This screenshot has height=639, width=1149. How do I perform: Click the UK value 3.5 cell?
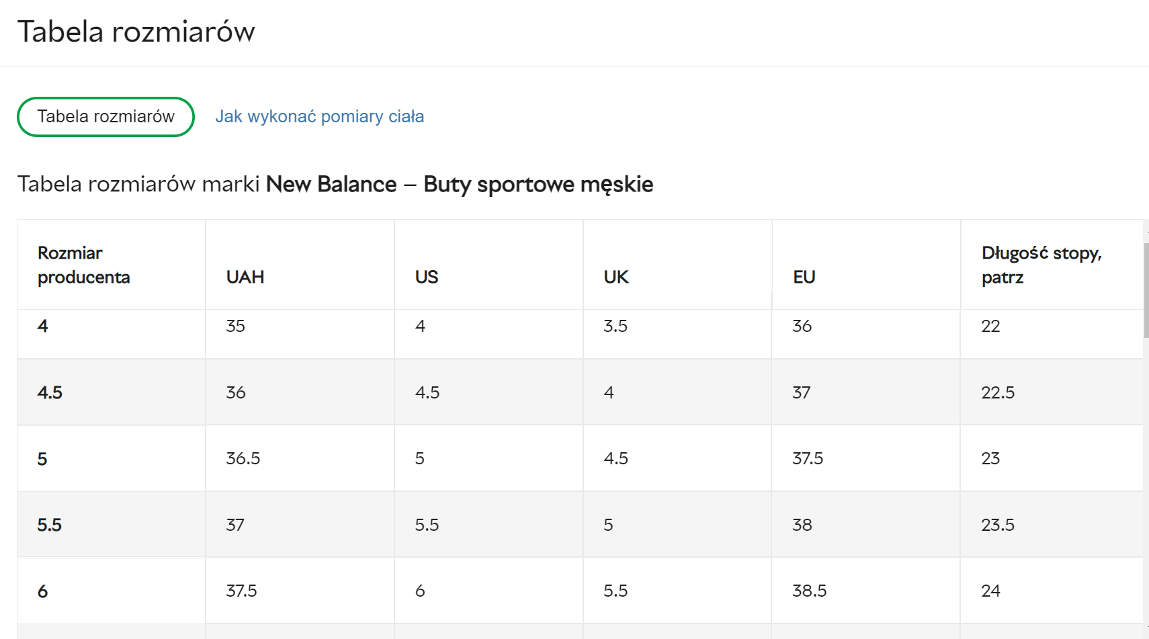pos(615,326)
